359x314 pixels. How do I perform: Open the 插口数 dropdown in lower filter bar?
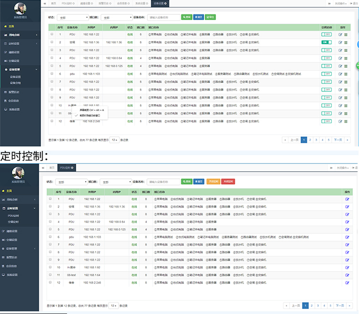coord(115,182)
